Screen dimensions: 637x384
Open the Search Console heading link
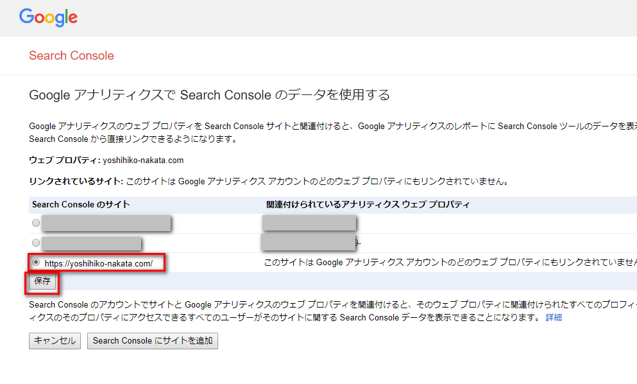[71, 56]
